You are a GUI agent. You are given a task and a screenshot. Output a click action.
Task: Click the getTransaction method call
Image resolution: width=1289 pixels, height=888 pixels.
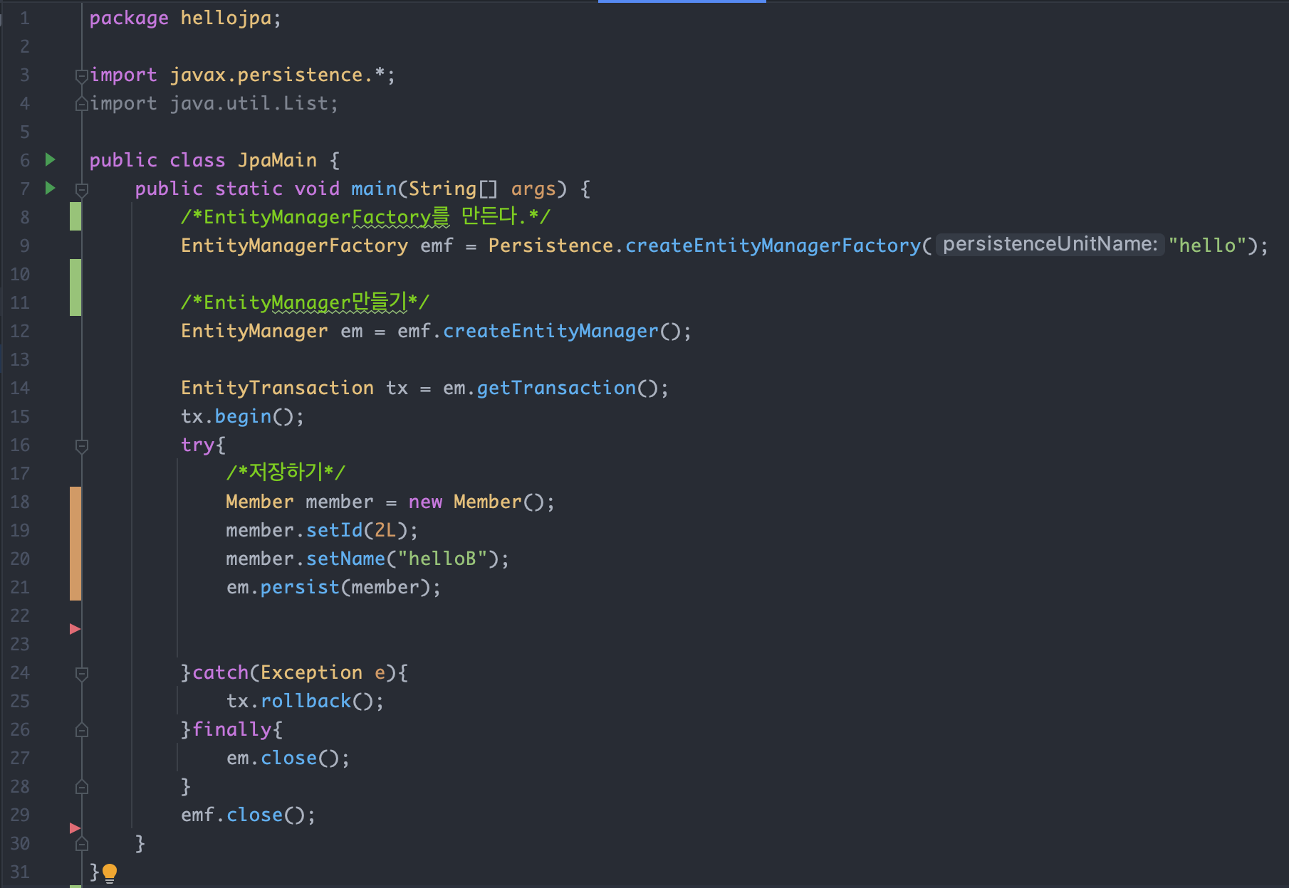pos(557,388)
